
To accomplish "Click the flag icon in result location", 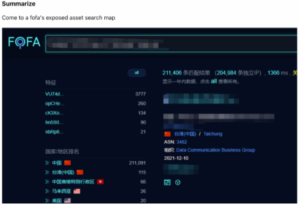I will coord(167,134).
